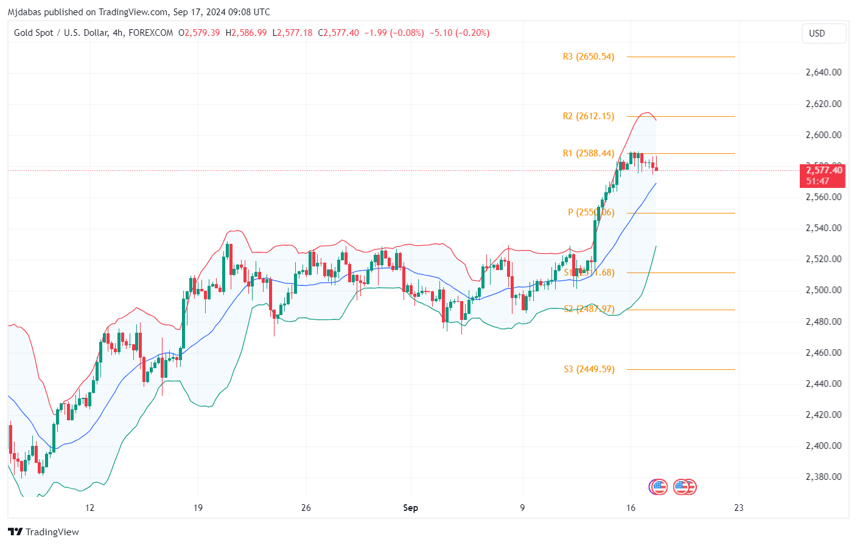Viewport: 857px width, 545px height.
Task: Click the TradingView logo at bottom left
Action: point(44,532)
